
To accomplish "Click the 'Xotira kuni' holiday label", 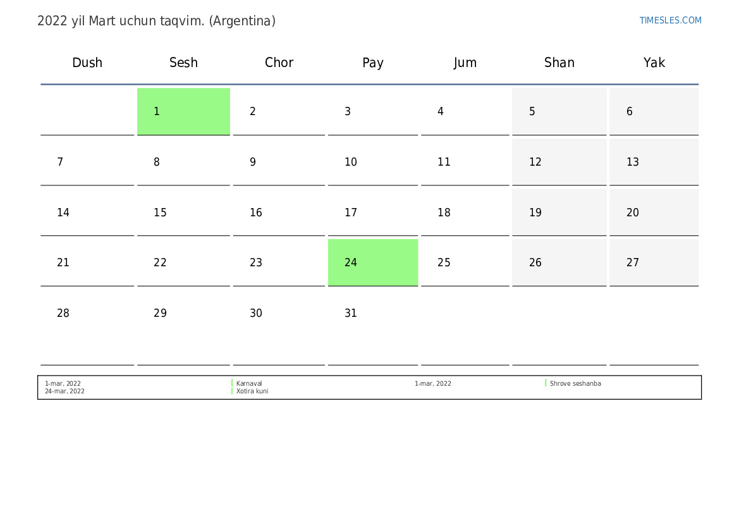I will 252,391.
